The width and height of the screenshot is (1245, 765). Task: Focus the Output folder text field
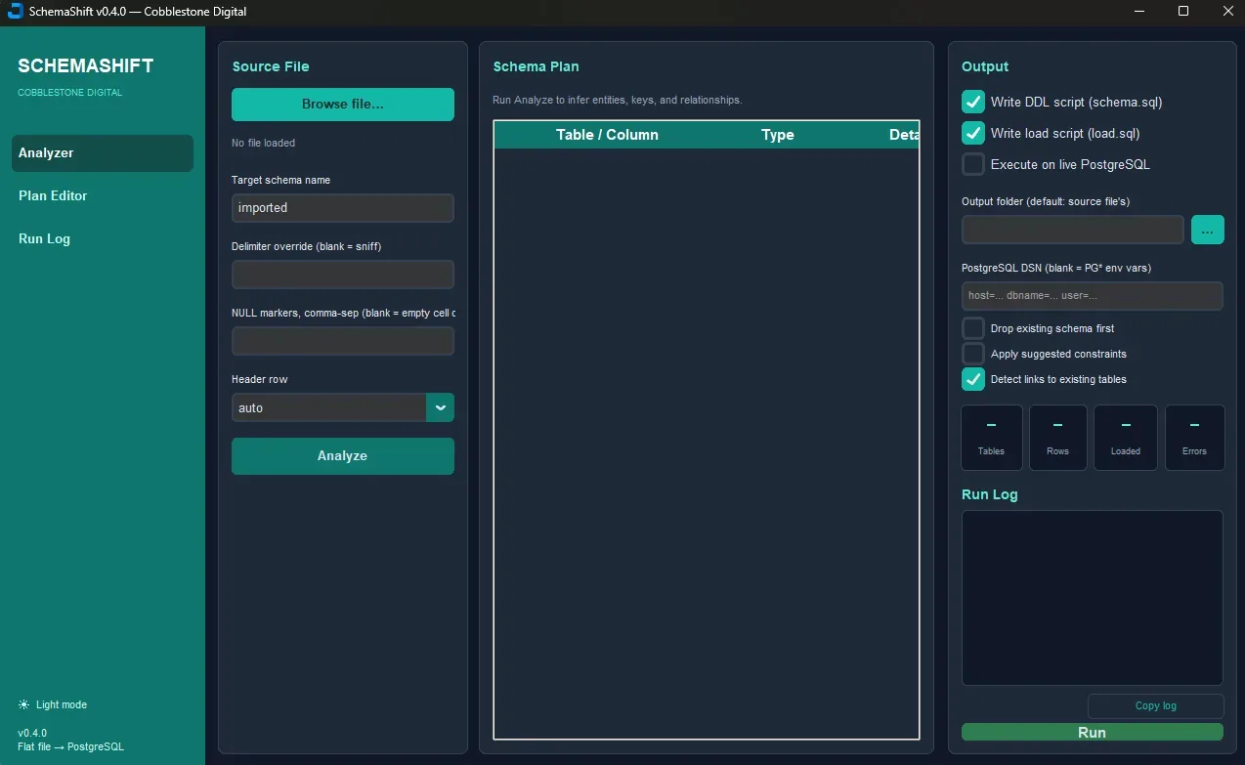pos(1073,230)
